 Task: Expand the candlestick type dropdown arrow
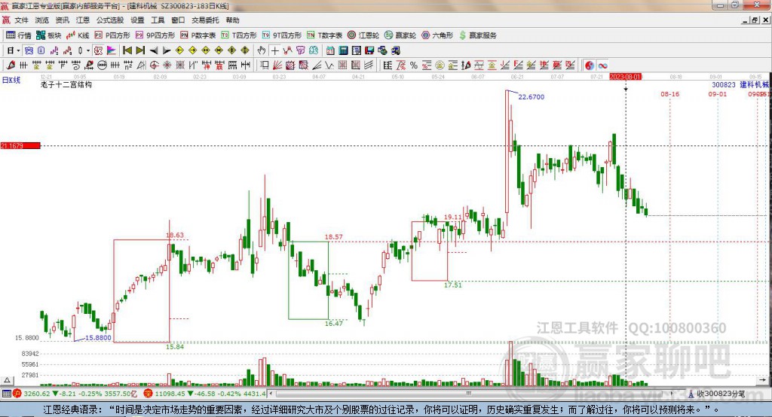click(88, 50)
